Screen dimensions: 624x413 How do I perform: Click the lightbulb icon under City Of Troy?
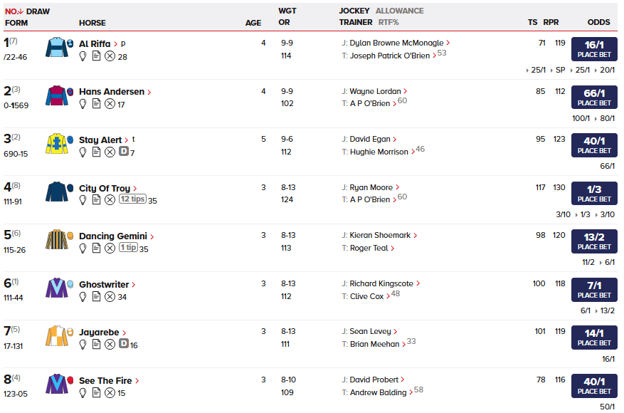pos(83,200)
